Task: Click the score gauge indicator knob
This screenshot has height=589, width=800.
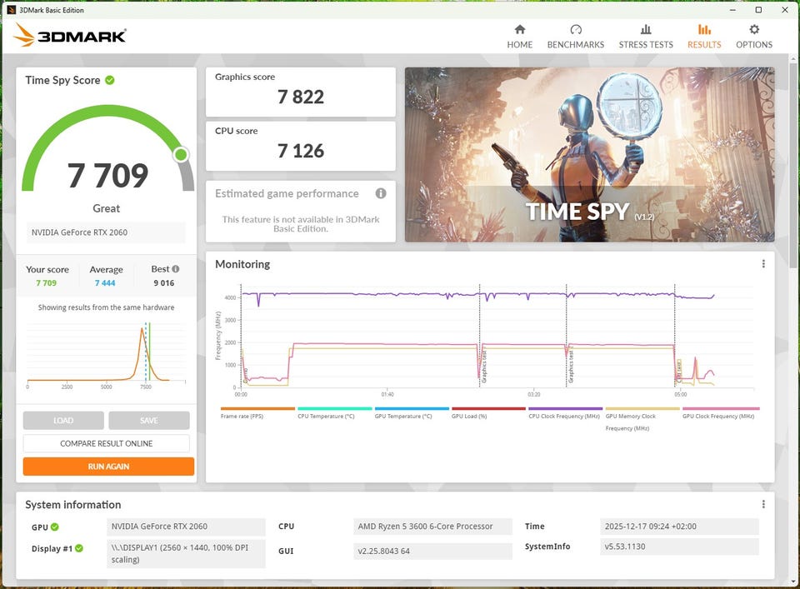Action: pyautogui.click(x=181, y=154)
